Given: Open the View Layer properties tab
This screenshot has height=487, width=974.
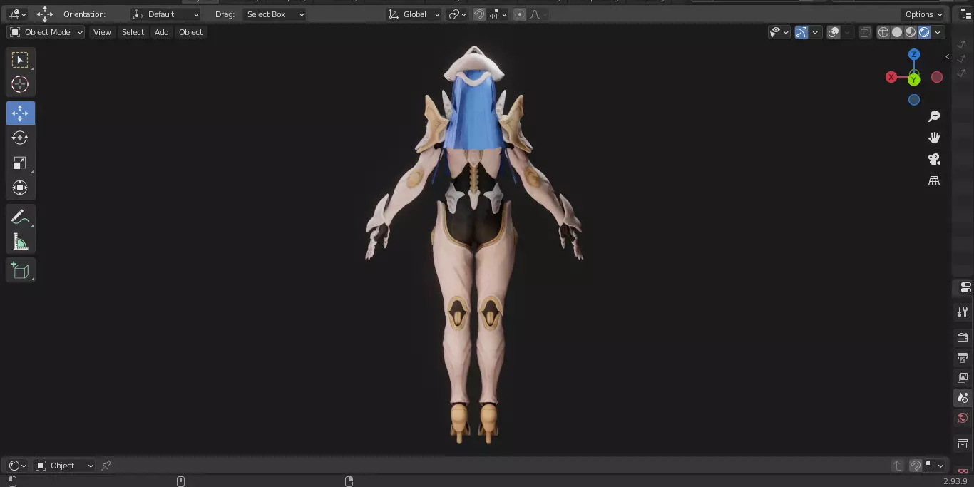Looking at the screenshot, I should 963,377.
